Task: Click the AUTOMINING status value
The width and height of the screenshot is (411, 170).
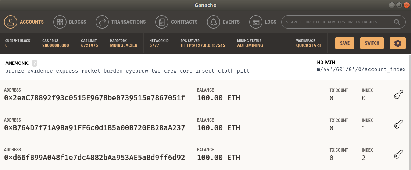Action: (x=250, y=45)
